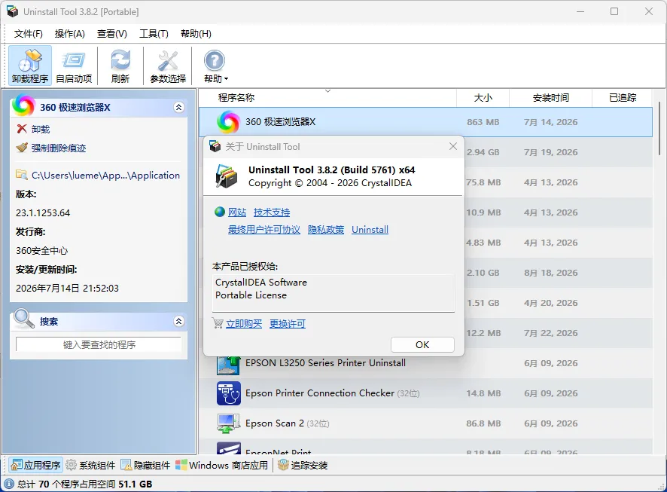Click the 6月 09, 2026 date of Epson Scan 2

point(550,423)
